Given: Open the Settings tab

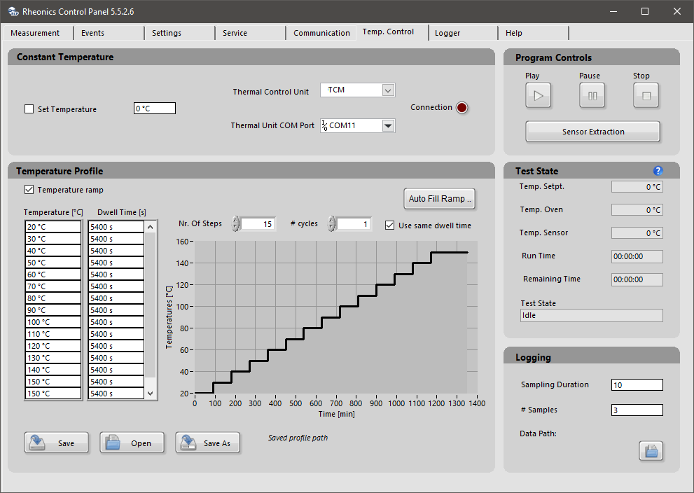Looking at the screenshot, I should point(180,33).
